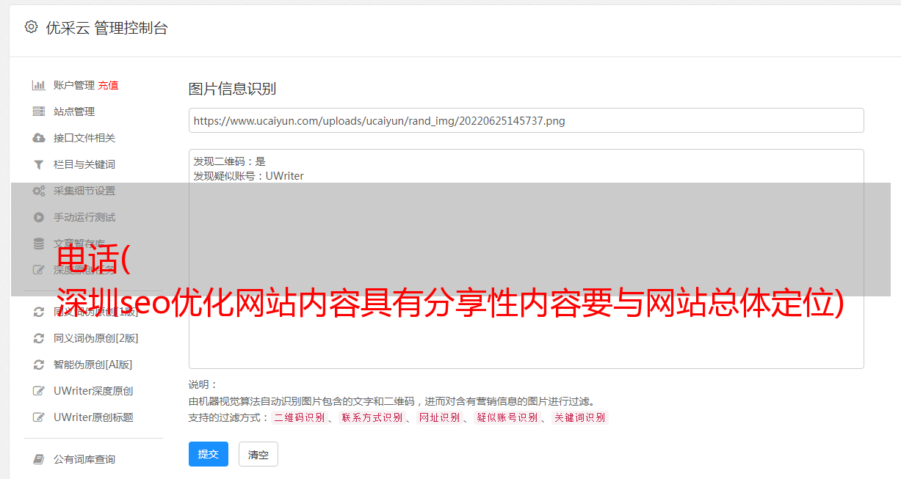Submit with the blue 提交 button

click(209, 454)
